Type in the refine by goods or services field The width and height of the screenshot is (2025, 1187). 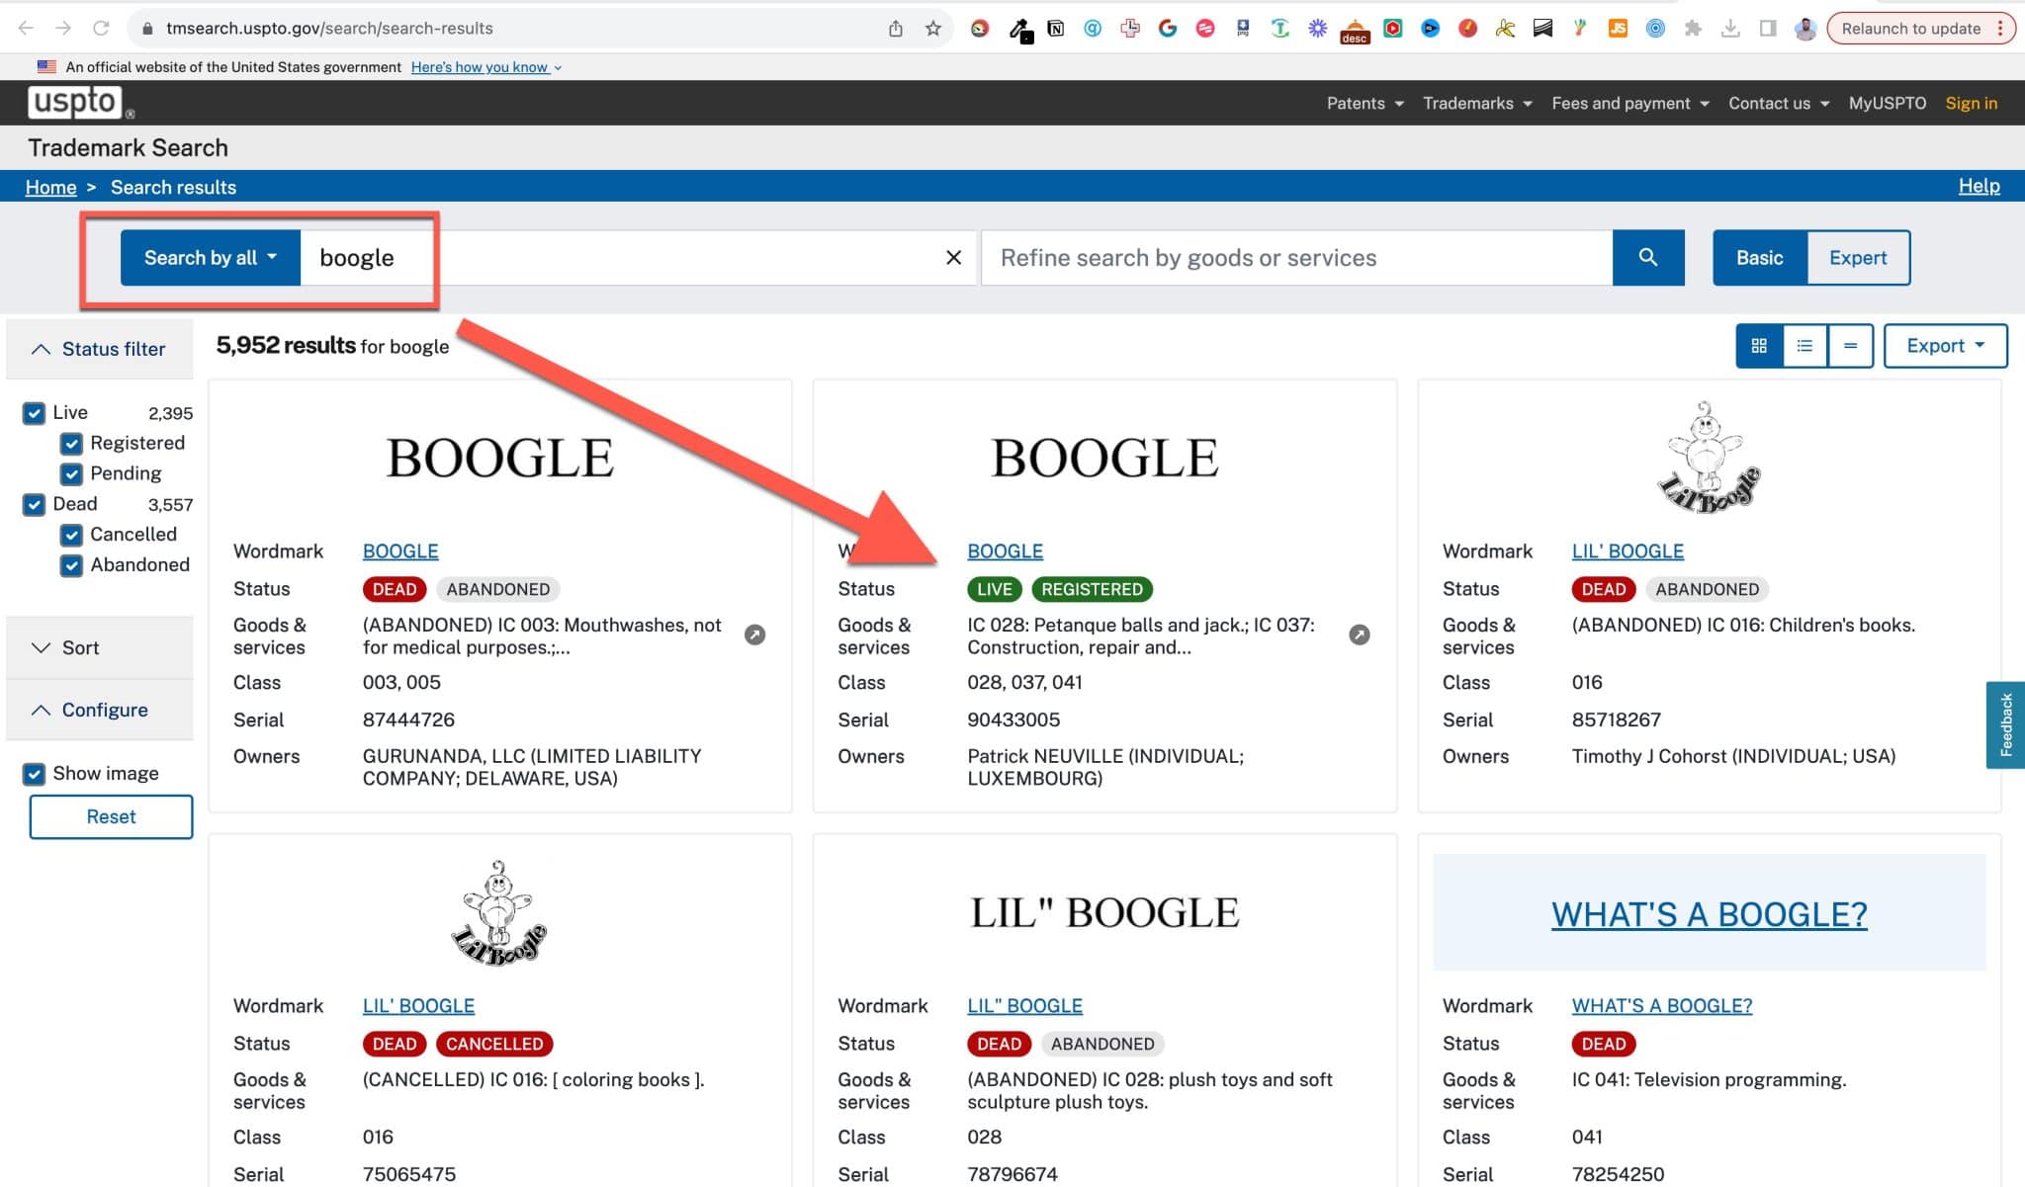click(x=1285, y=257)
